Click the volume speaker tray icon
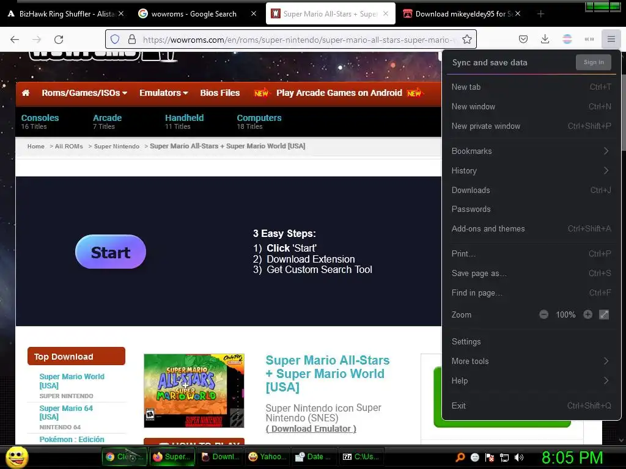 pos(518,457)
